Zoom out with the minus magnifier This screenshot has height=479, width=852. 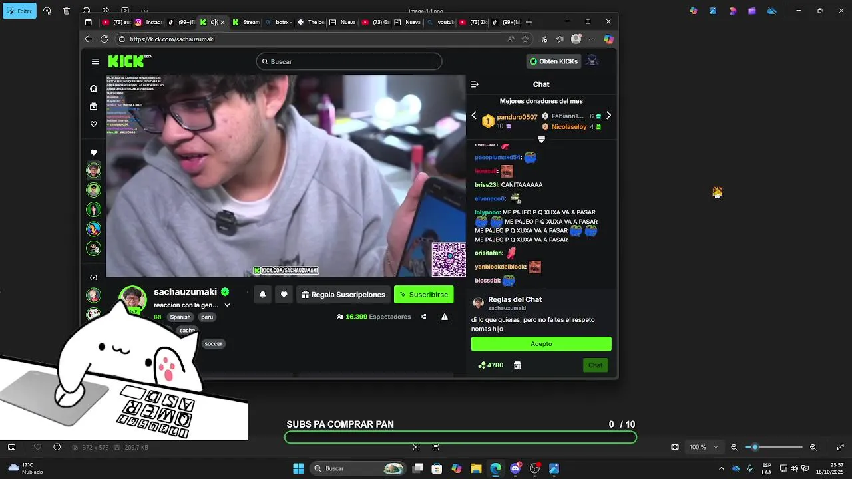coord(734,447)
